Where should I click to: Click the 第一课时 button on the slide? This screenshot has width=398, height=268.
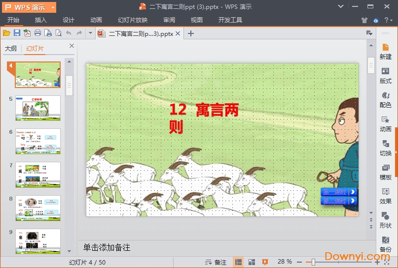tap(338, 192)
